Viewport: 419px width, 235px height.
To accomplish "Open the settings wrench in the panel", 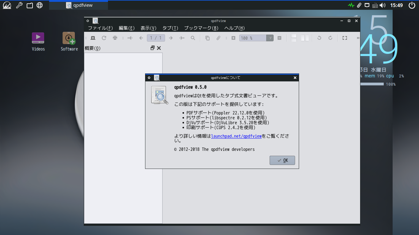I will 19,5.
